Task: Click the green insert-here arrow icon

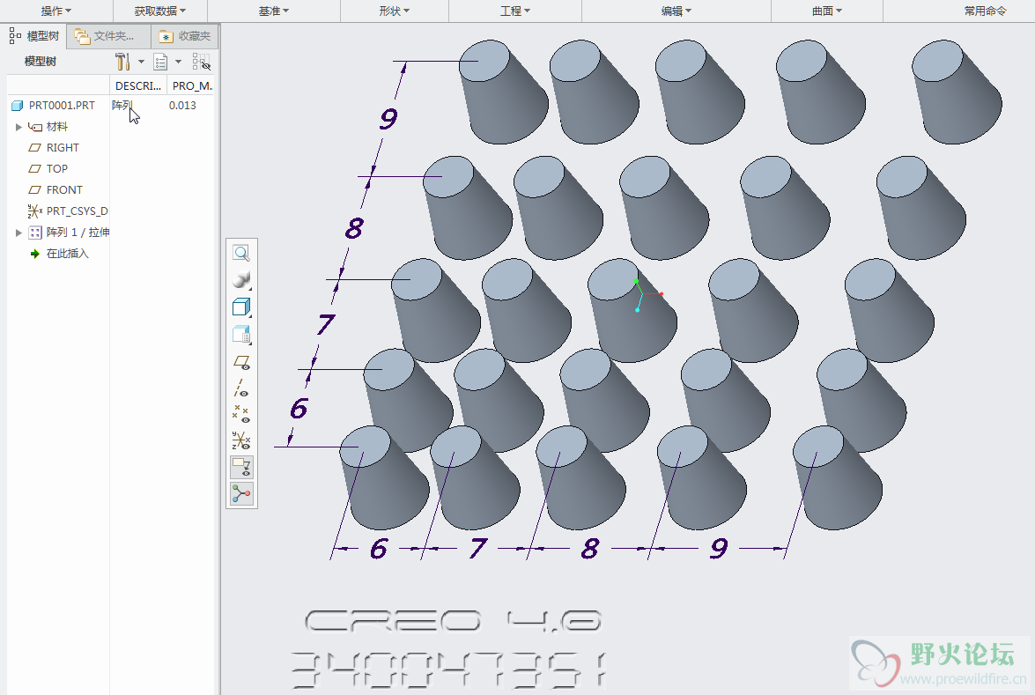Action: click(35, 254)
